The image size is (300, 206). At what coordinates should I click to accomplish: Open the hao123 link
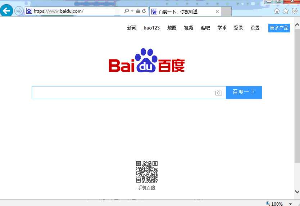point(151,28)
